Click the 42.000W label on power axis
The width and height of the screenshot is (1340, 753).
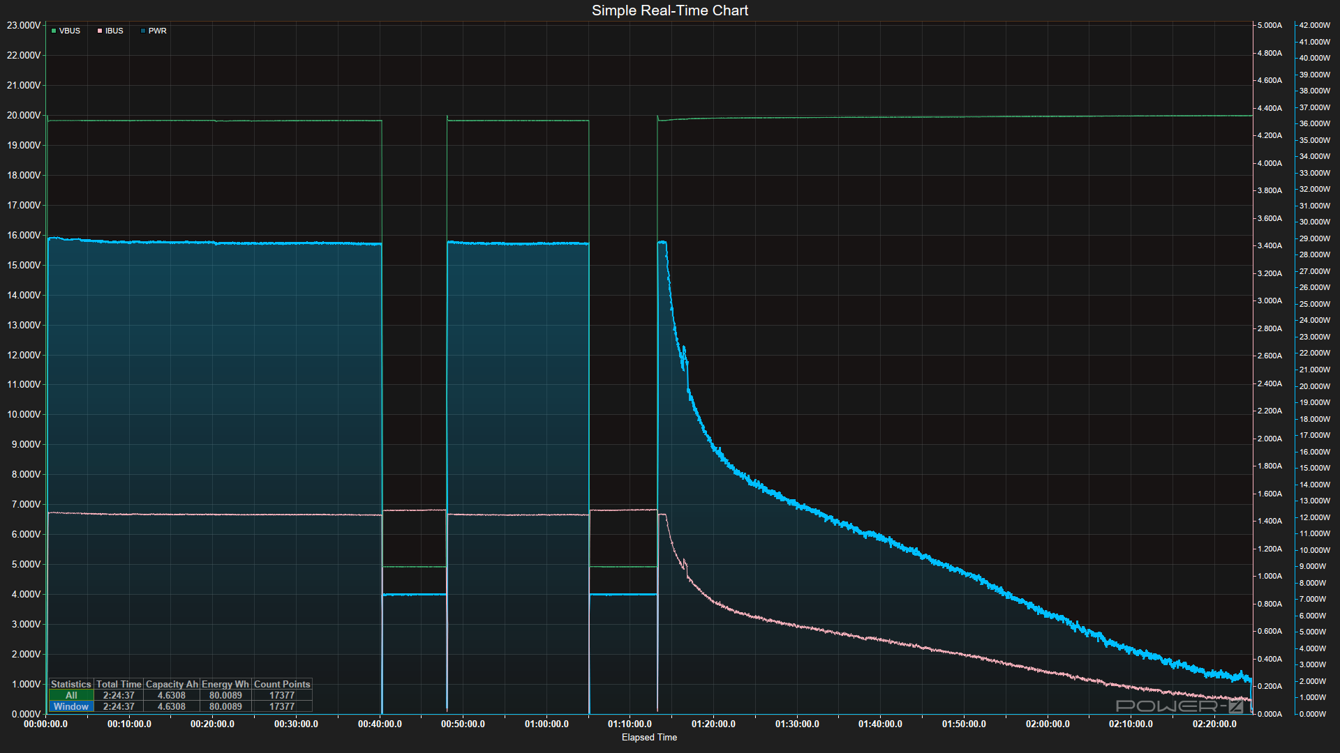1314,25
